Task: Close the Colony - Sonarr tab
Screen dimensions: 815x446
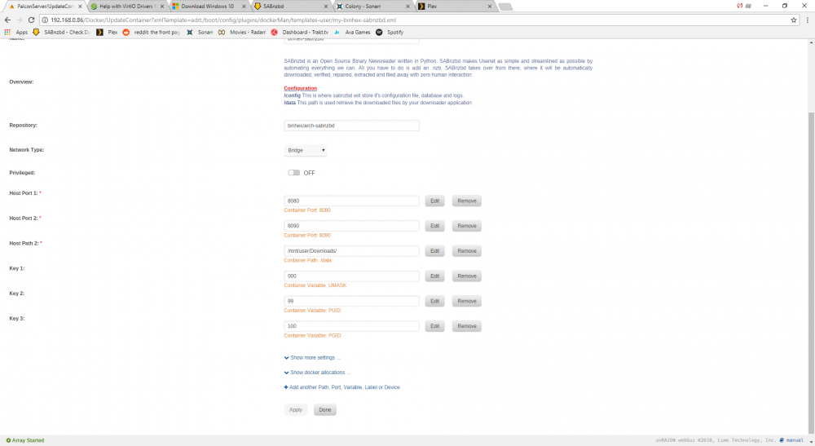Action: (407, 7)
